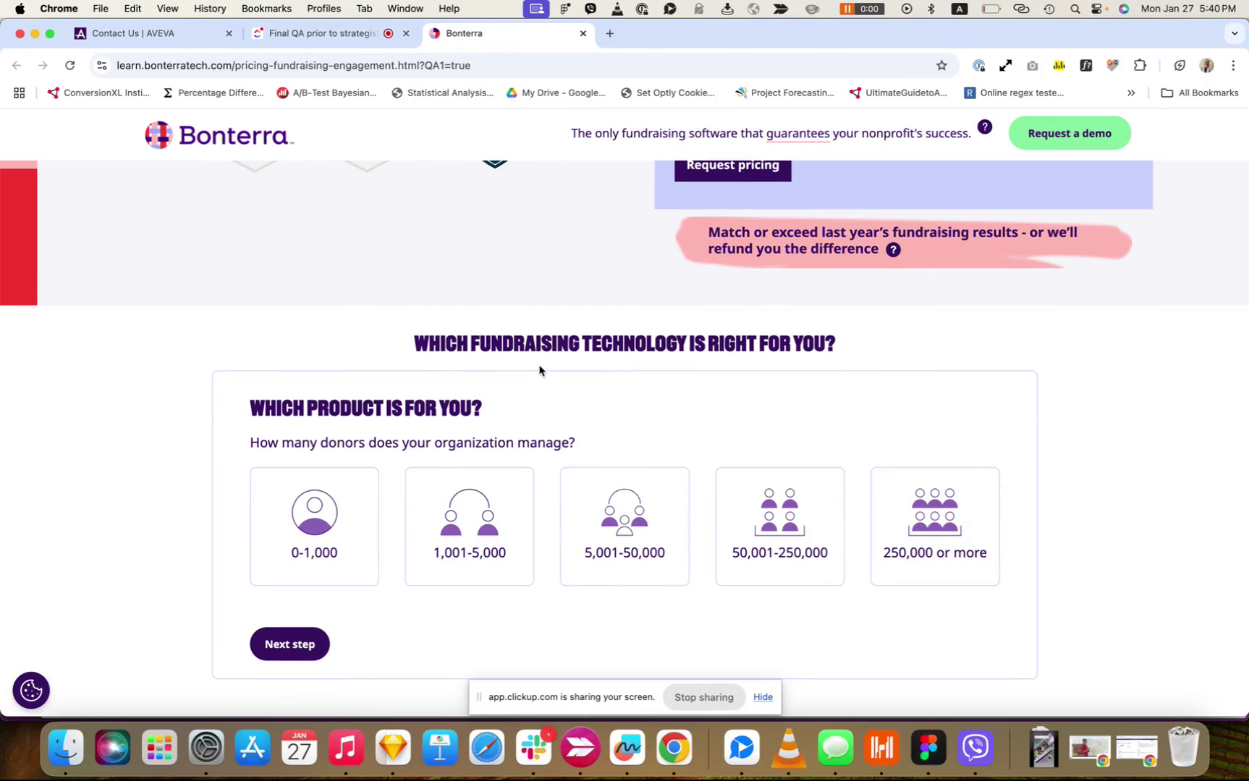Open Messages from the Dock
This screenshot has height=781, width=1249.
coord(835,748)
